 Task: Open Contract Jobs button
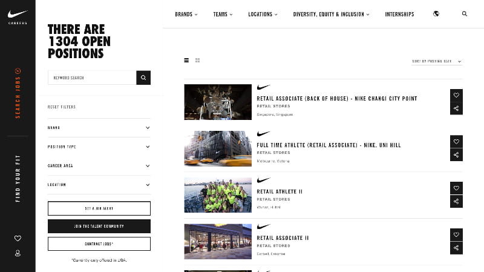[x=99, y=244]
